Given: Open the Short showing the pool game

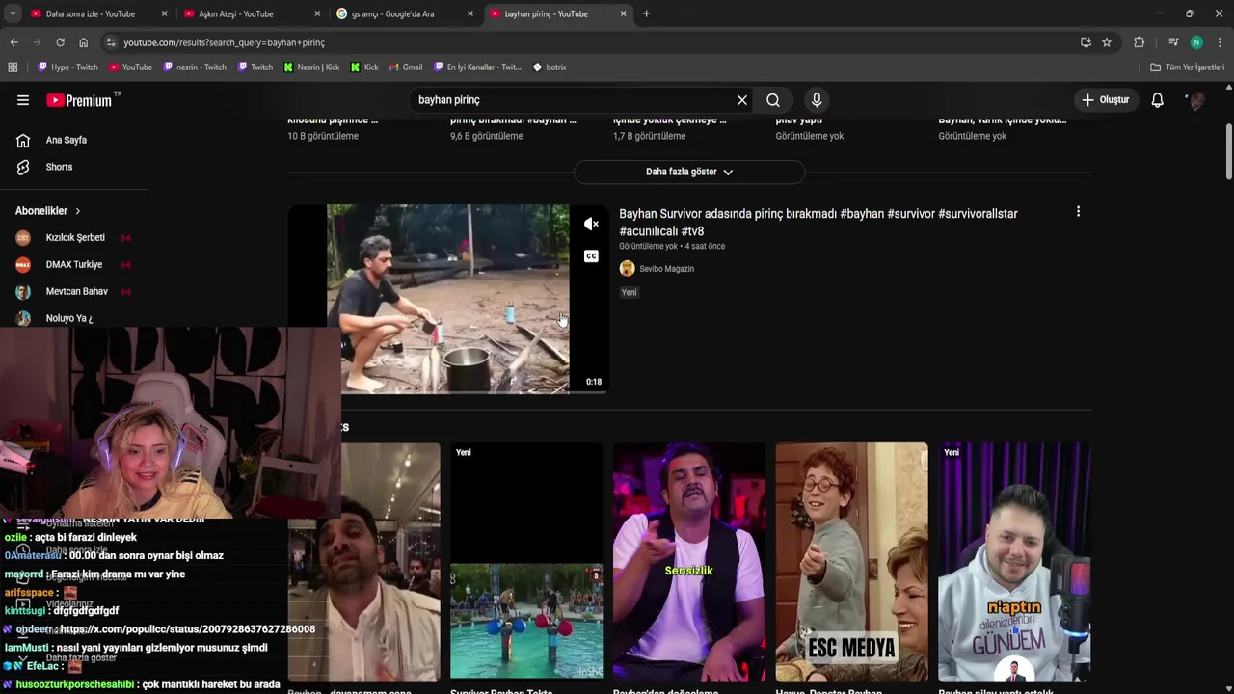Looking at the screenshot, I should [x=526, y=562].
